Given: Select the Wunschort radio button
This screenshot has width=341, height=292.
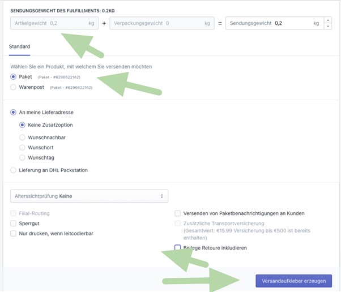Looking at the screenshot, I should pos(22,148).
